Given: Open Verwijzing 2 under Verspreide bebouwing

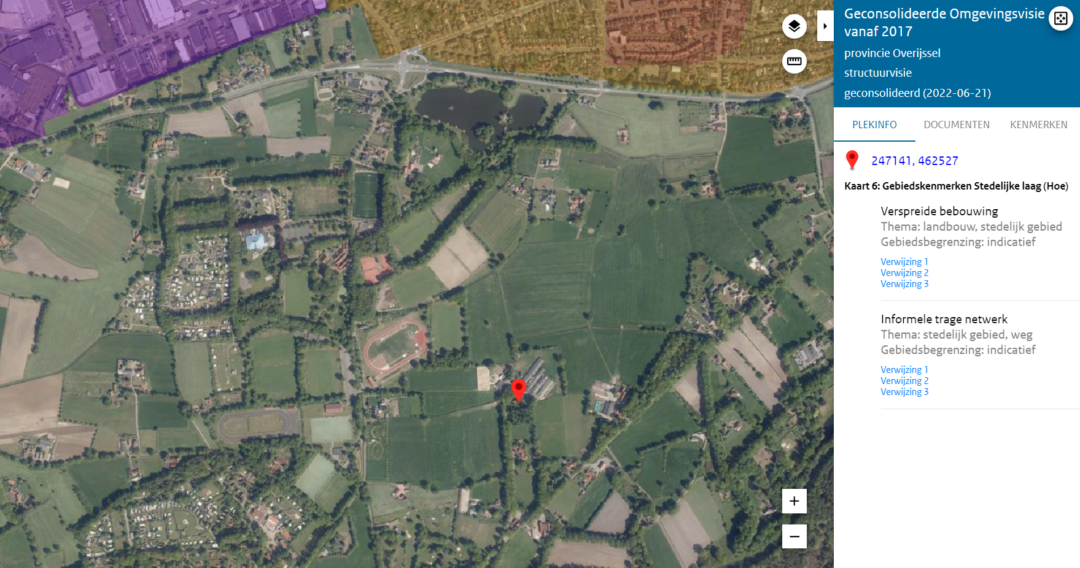Looking at the screenshot, I should click(904, 273).
